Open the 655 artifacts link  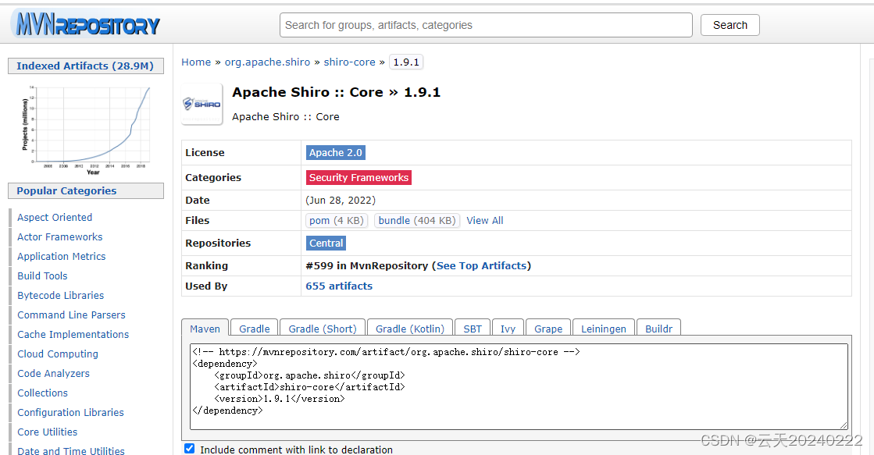(x=339, y=286)
